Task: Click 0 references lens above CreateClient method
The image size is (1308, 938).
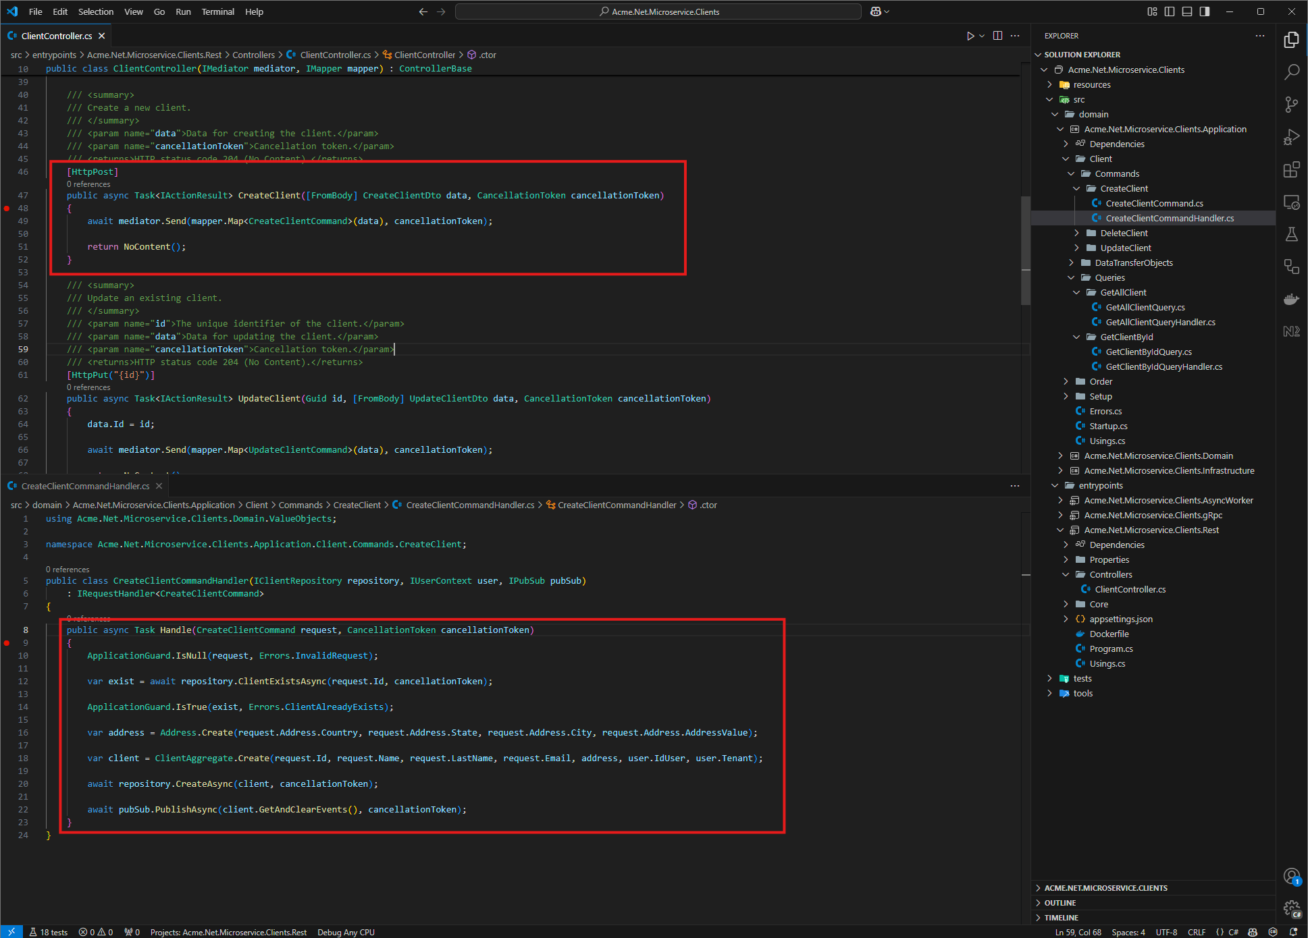Action: pos(88,184)
